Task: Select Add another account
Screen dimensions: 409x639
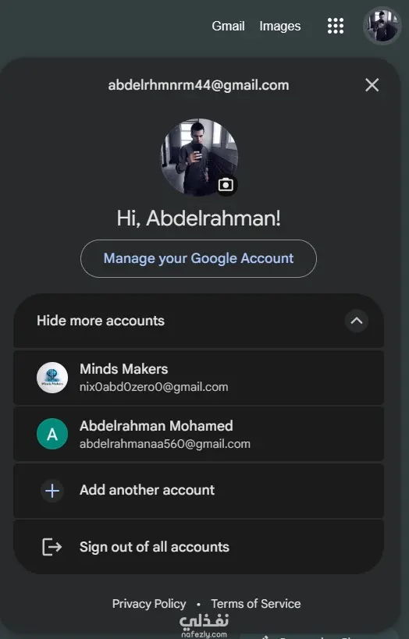Action: (198, 490)
